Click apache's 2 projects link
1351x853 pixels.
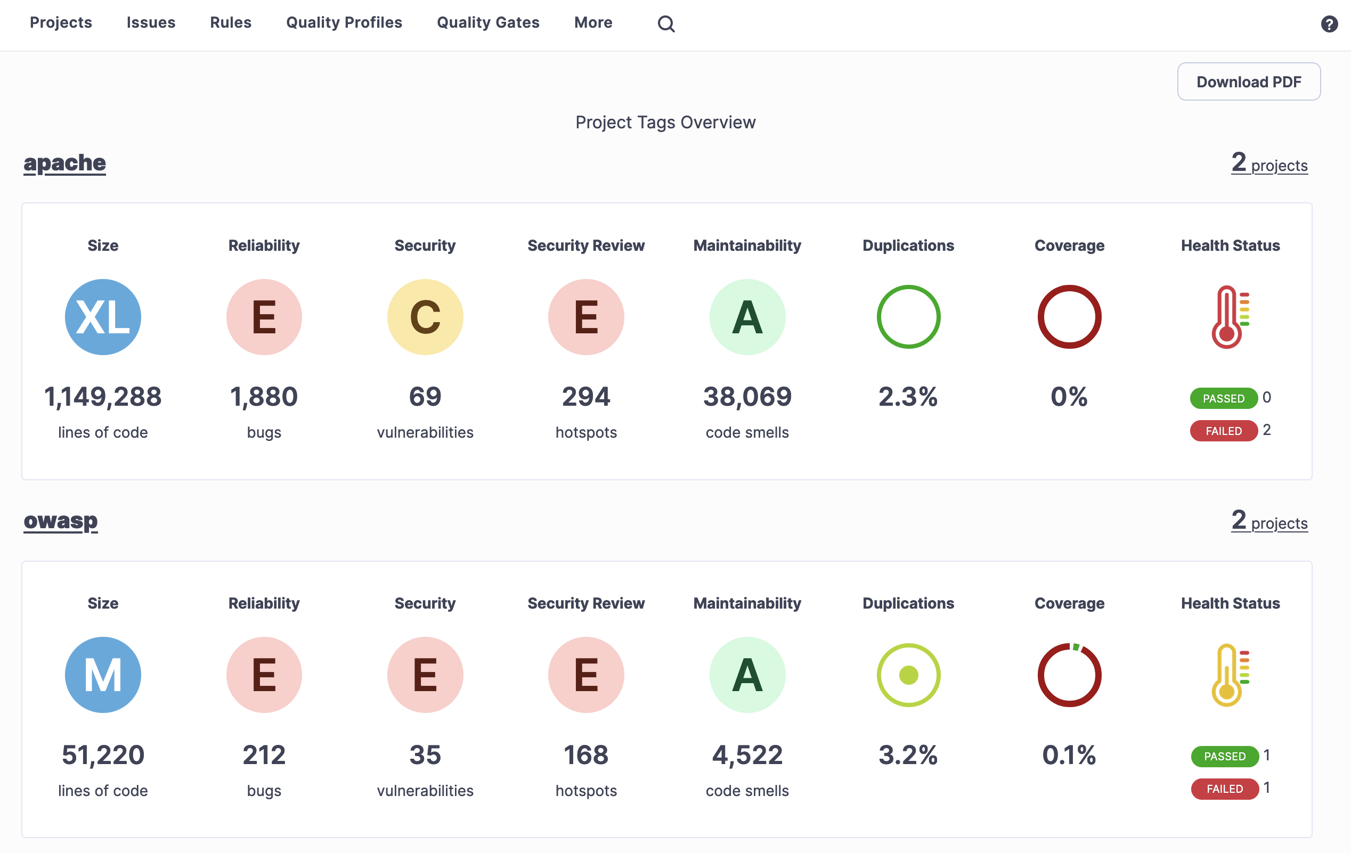click(x=1269, y=164)
